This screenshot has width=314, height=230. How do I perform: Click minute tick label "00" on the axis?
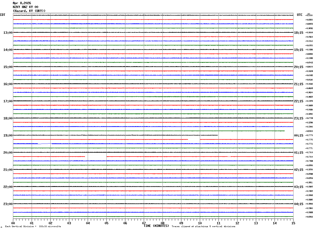click(x=13, y=223)
